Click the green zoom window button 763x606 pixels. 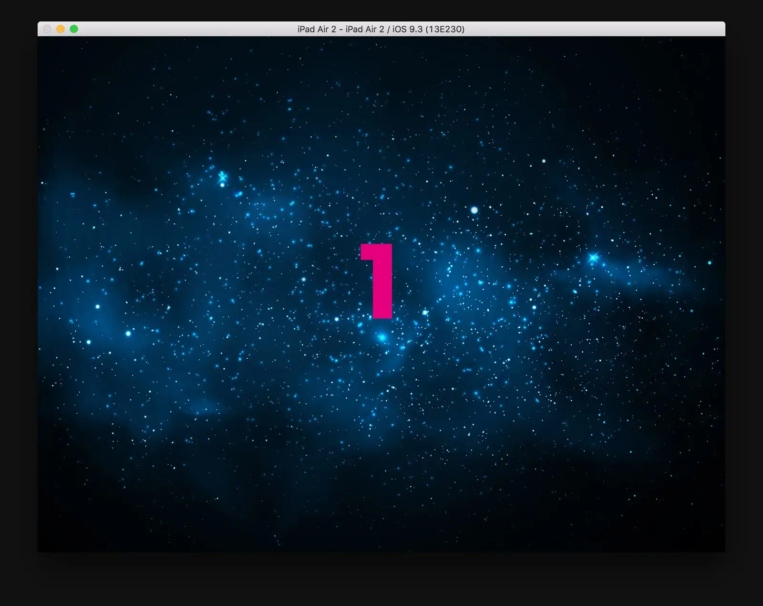click(74, 29)
